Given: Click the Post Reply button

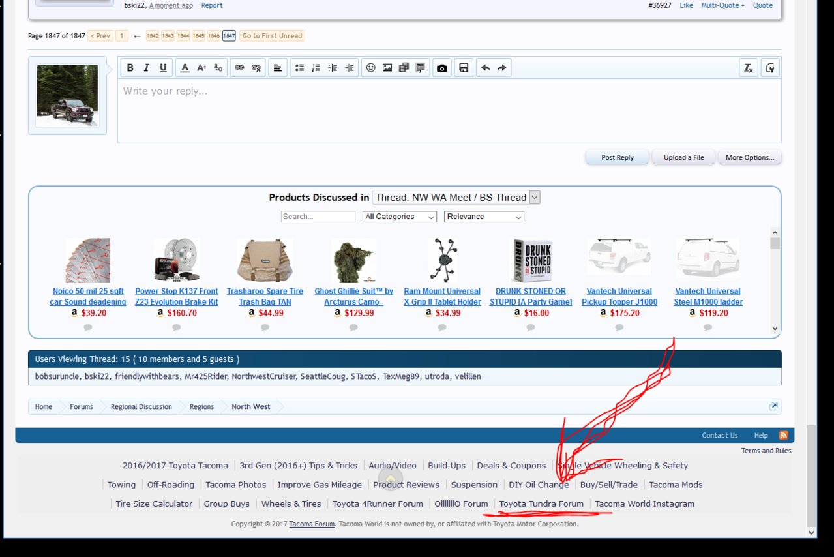Looking at the screenshot, I should pyautogui.click(x=617, y=157).
